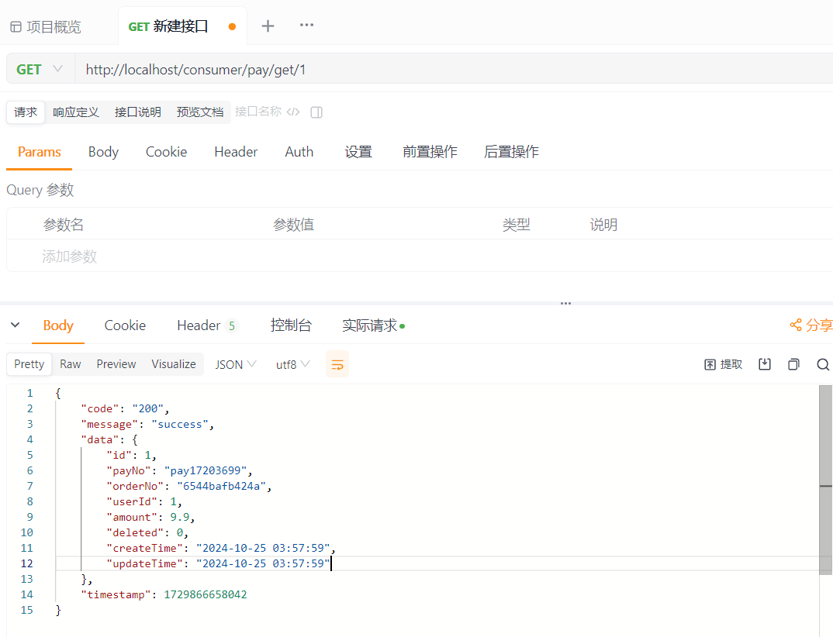Screen dimensions: 833x637
Task: Add a new tab with plus icon
Action: [x=268, y=26]
